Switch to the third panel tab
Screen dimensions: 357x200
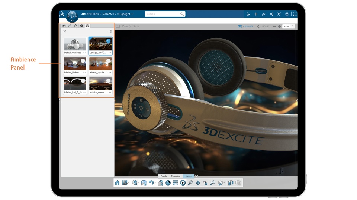76,26
